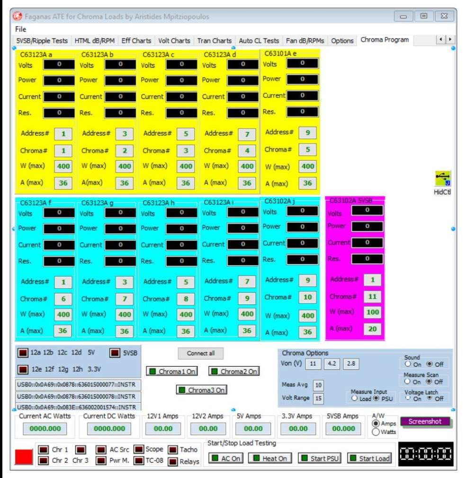The image size is (466, 478).
Task: Click the 00:00:00 timer display
Action: click(426, 454)
